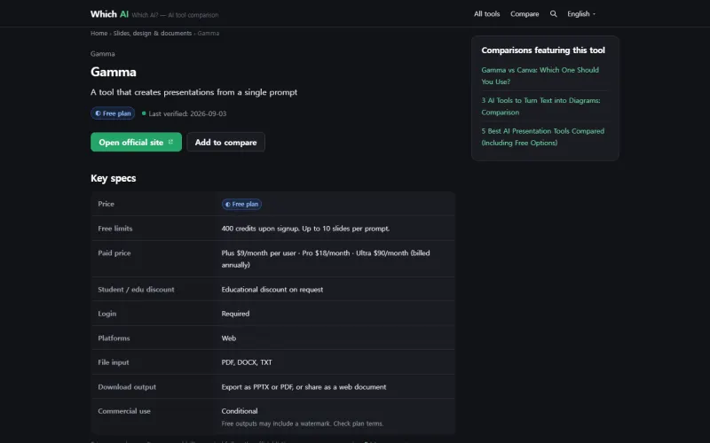Click the Student / edu discount label

136,290
